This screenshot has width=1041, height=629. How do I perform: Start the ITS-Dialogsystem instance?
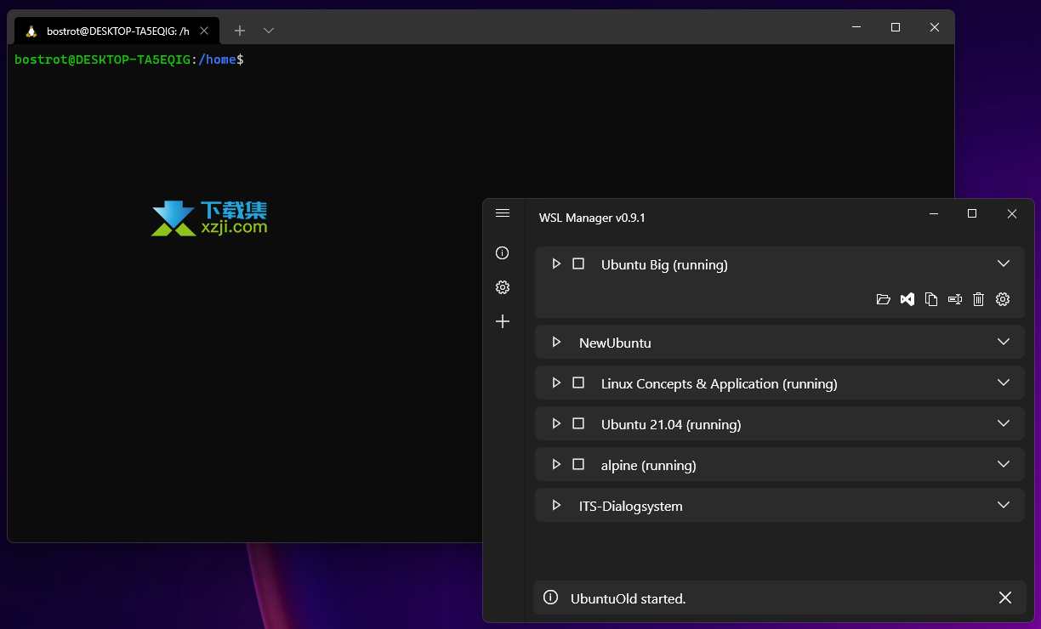(556, 506)
